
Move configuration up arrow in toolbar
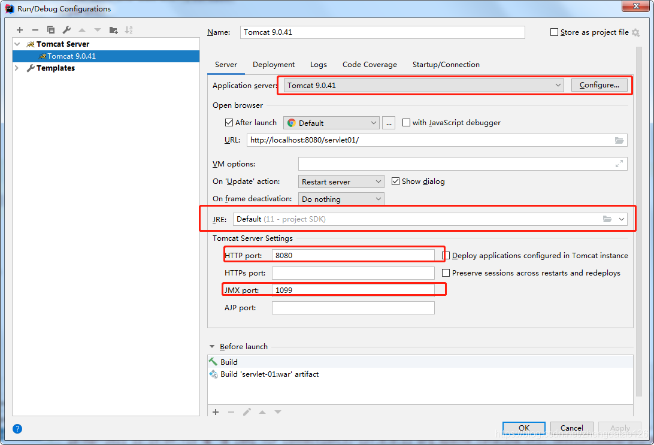click(x=81, y=30)
